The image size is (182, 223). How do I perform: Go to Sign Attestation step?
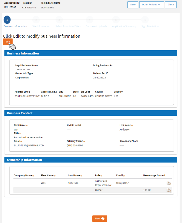tap(145, 20)
